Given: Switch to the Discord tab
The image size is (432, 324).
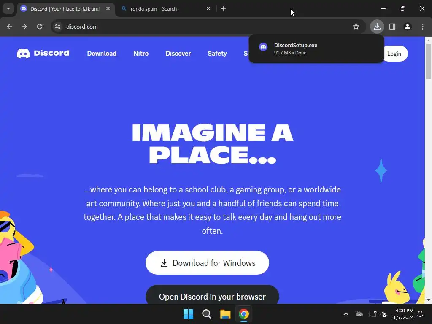Looking at the screenshot, I should (66, 8).
